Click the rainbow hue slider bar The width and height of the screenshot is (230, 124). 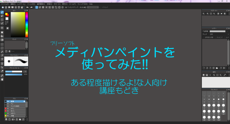(x=27, y=24)
